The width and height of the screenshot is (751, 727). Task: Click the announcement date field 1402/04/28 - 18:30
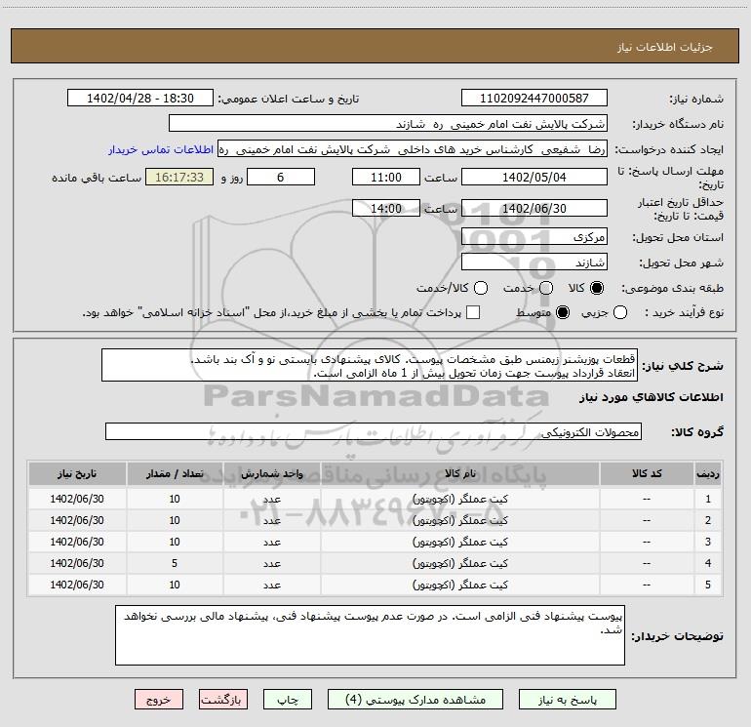[140, 99]
